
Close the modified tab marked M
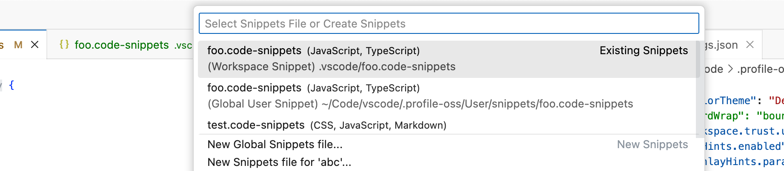35,44
